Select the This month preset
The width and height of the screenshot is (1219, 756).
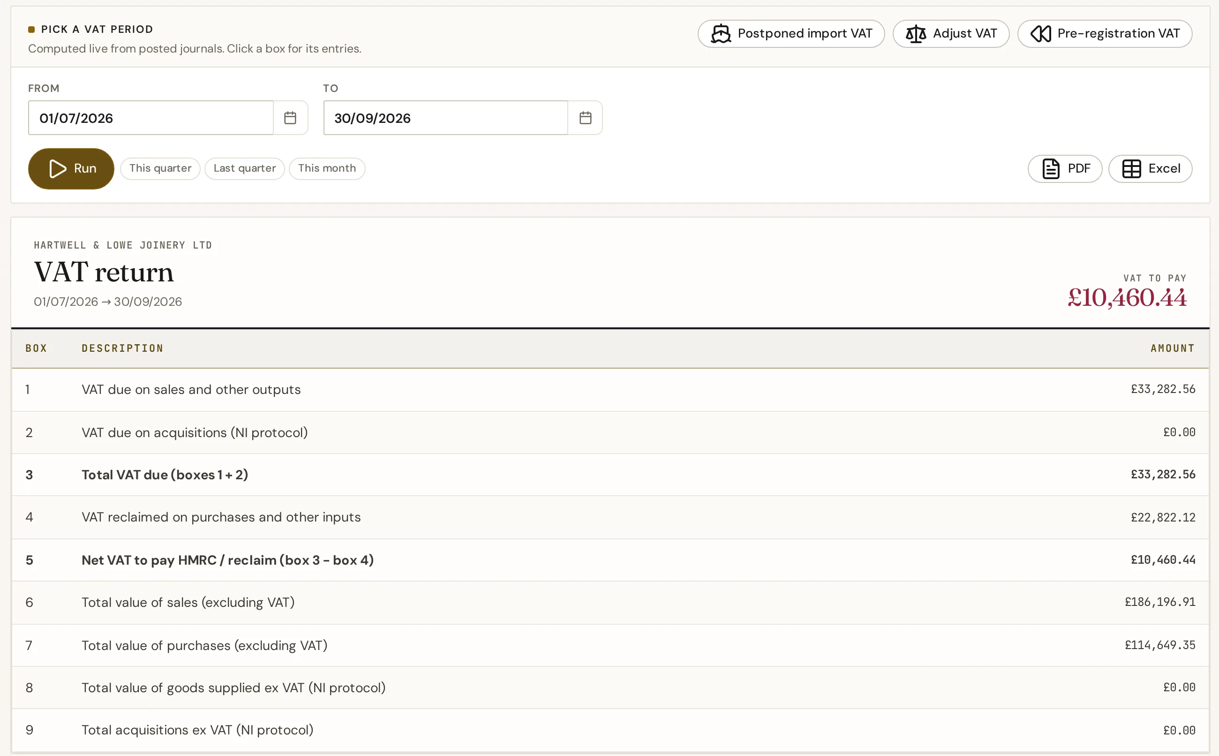[x=327, y=168]
